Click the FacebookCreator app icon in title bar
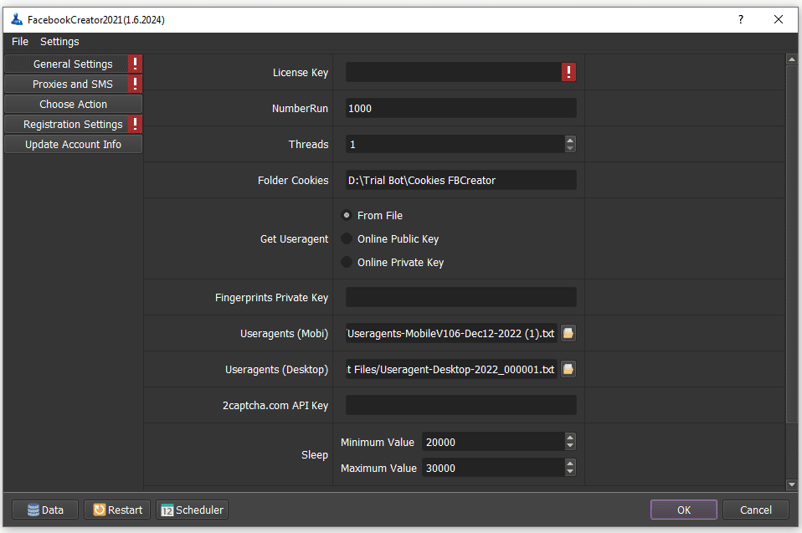 (x=17, y=19)
